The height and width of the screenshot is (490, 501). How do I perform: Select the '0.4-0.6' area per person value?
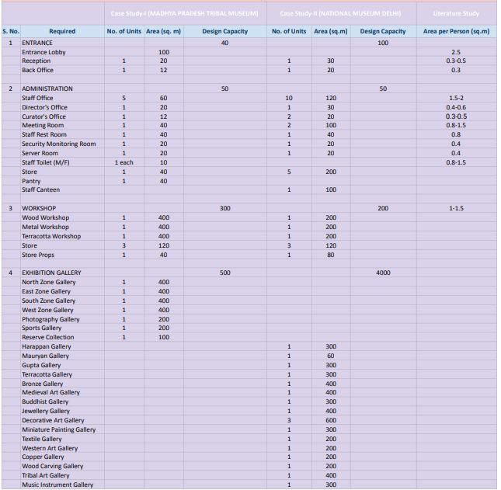[x=456, y=107]
